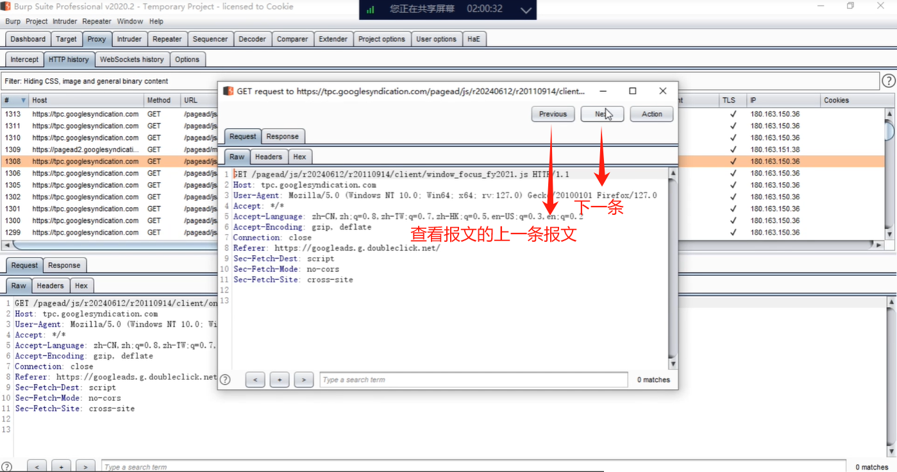
Task: Click the main pane search term field
Action: click(474, 467)
